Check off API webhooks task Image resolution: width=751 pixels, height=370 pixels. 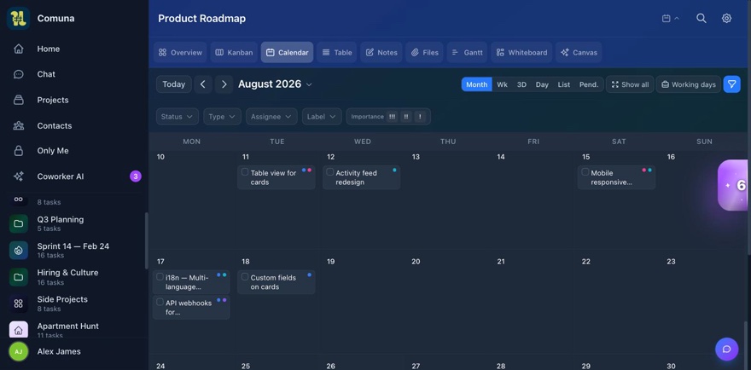160,302
